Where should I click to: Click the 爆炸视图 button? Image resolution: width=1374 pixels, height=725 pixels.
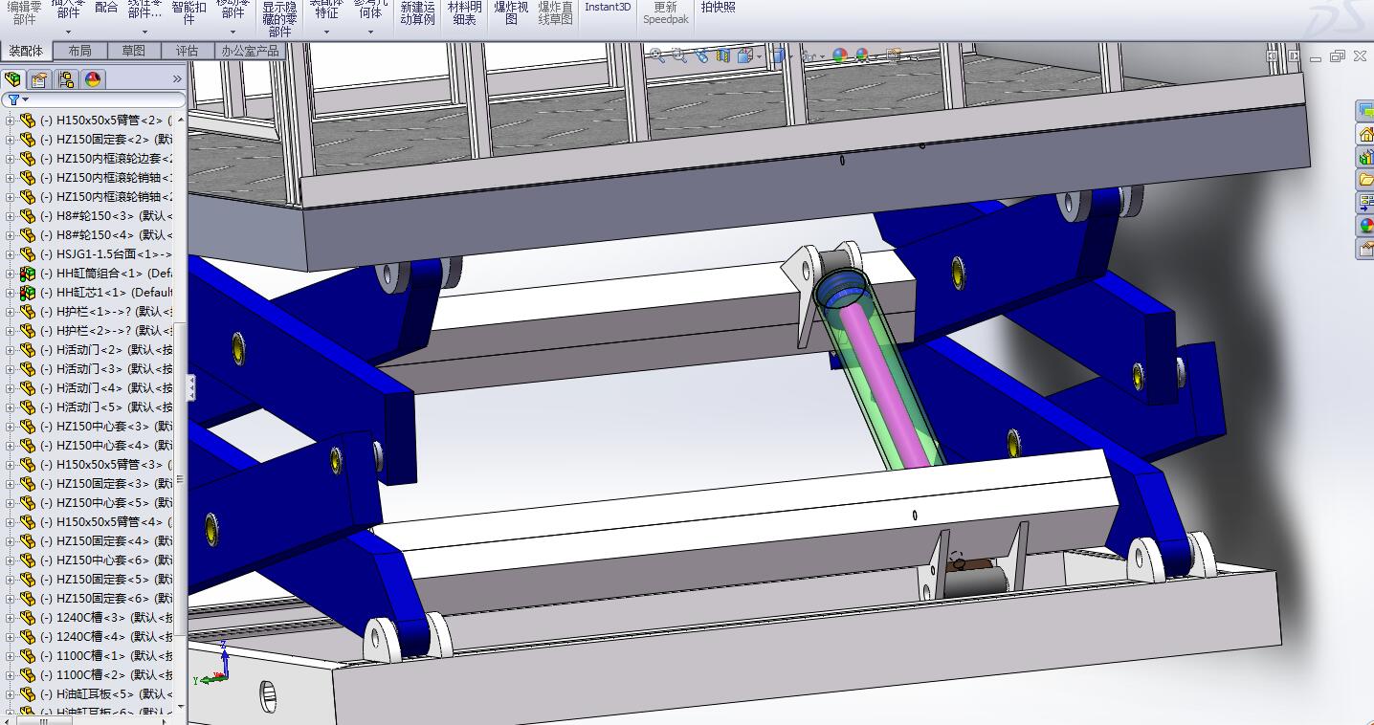(x=511, y=12)
